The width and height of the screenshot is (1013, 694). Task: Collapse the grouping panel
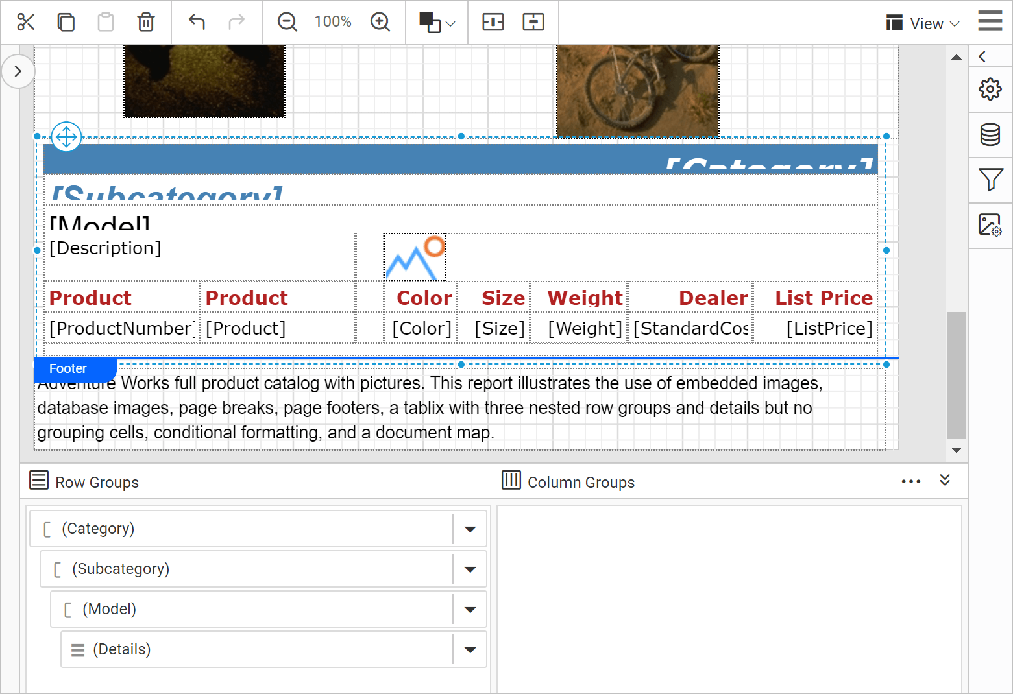point(945,480)
